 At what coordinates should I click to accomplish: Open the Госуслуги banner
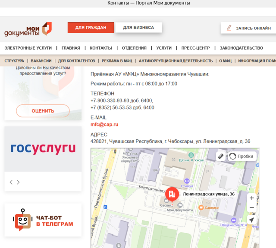click(x=43, y=149)
